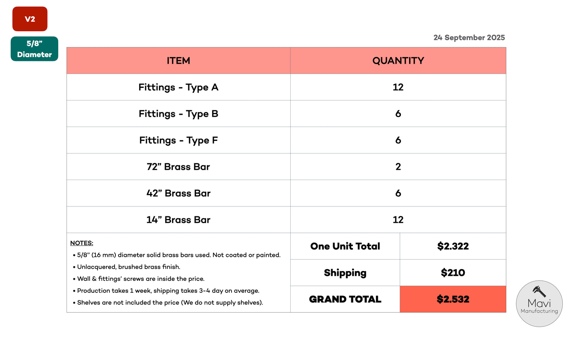The width and height of the screenshot is (573, 343).
Task: Select the 72" Brass Bar item
Action: tap(178, 167)
